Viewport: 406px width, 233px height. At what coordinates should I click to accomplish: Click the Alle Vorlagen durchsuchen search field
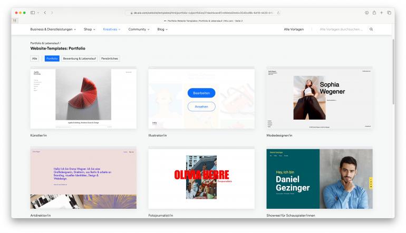click(x=341, y=29)
